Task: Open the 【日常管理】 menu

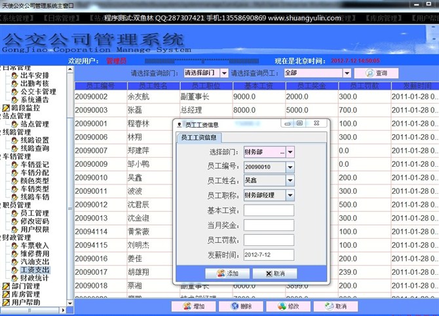Action: (x=62, y=18)
